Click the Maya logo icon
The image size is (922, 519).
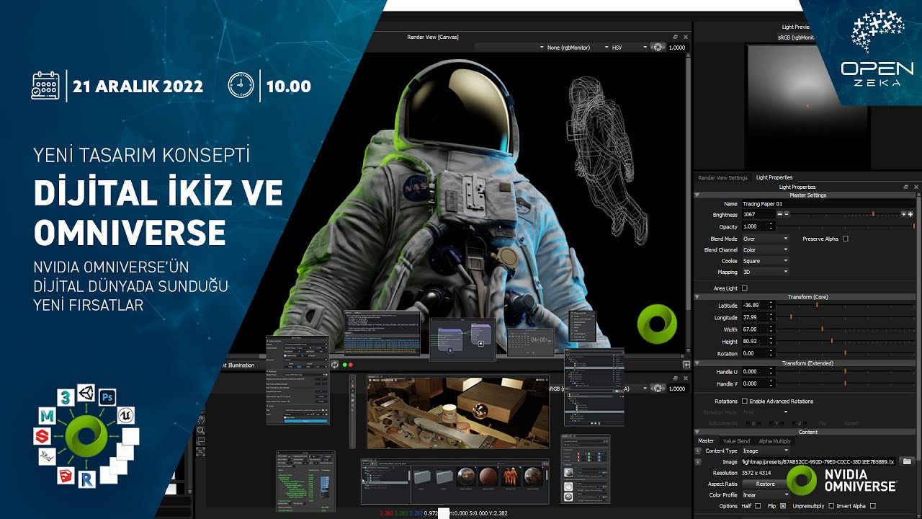coord(48,415)
